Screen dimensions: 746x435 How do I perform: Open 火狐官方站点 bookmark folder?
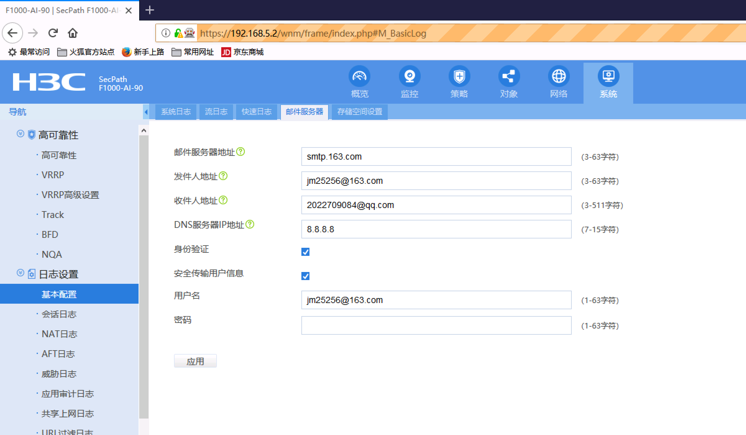point(86,52)
